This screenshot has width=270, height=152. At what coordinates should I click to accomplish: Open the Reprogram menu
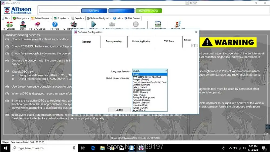pos(21,18)
